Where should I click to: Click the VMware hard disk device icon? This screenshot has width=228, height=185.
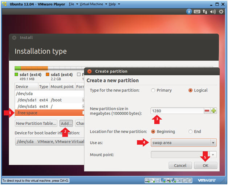pos(147,181)
